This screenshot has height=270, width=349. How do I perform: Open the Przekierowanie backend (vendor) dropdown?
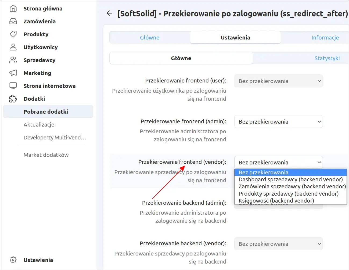coord(279,244)
